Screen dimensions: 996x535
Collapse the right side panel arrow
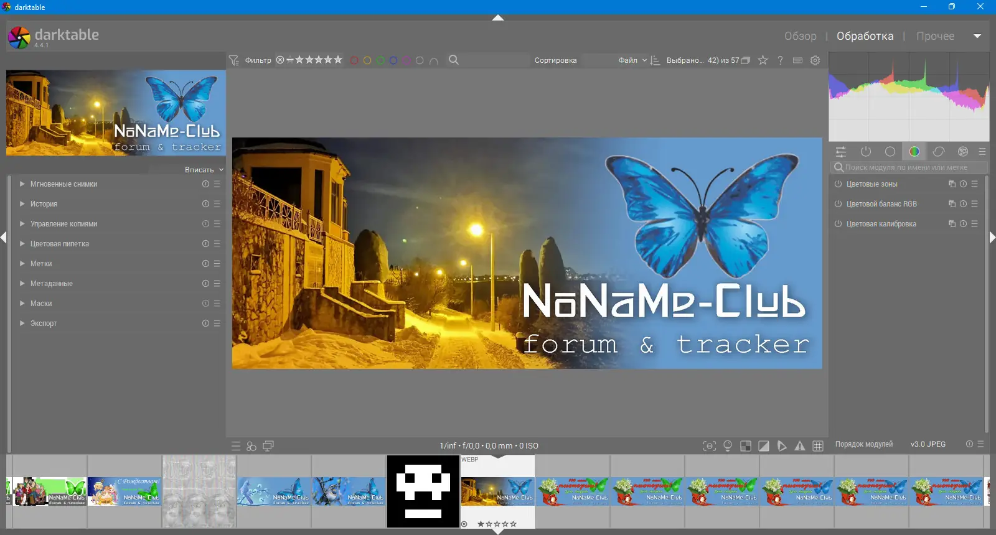point(992,237)
